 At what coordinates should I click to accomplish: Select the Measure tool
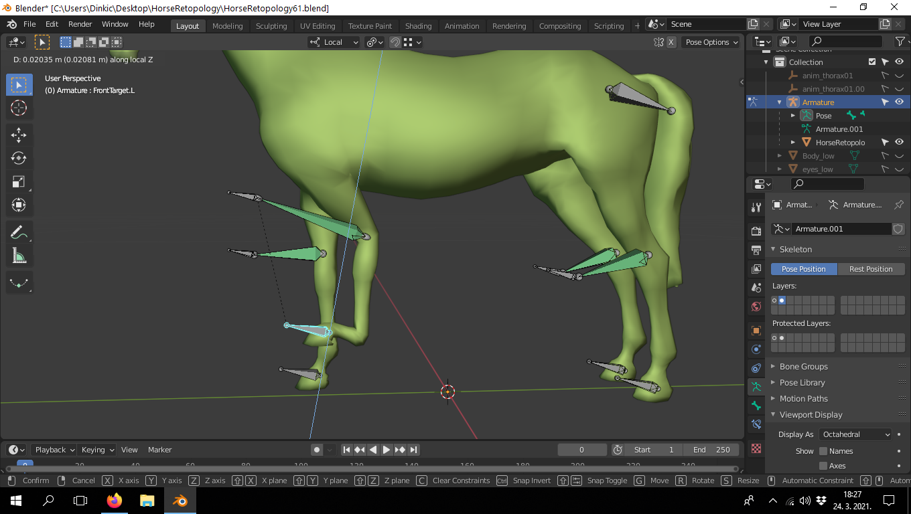click(x=19, y=256)
